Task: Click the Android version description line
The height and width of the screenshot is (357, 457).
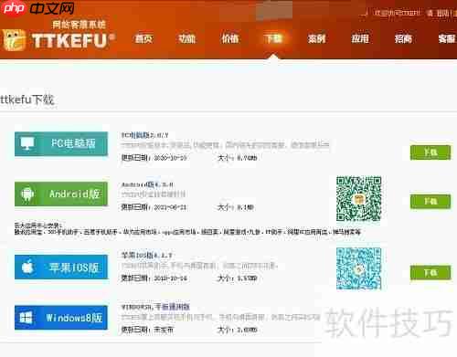Action: [154, 194]
